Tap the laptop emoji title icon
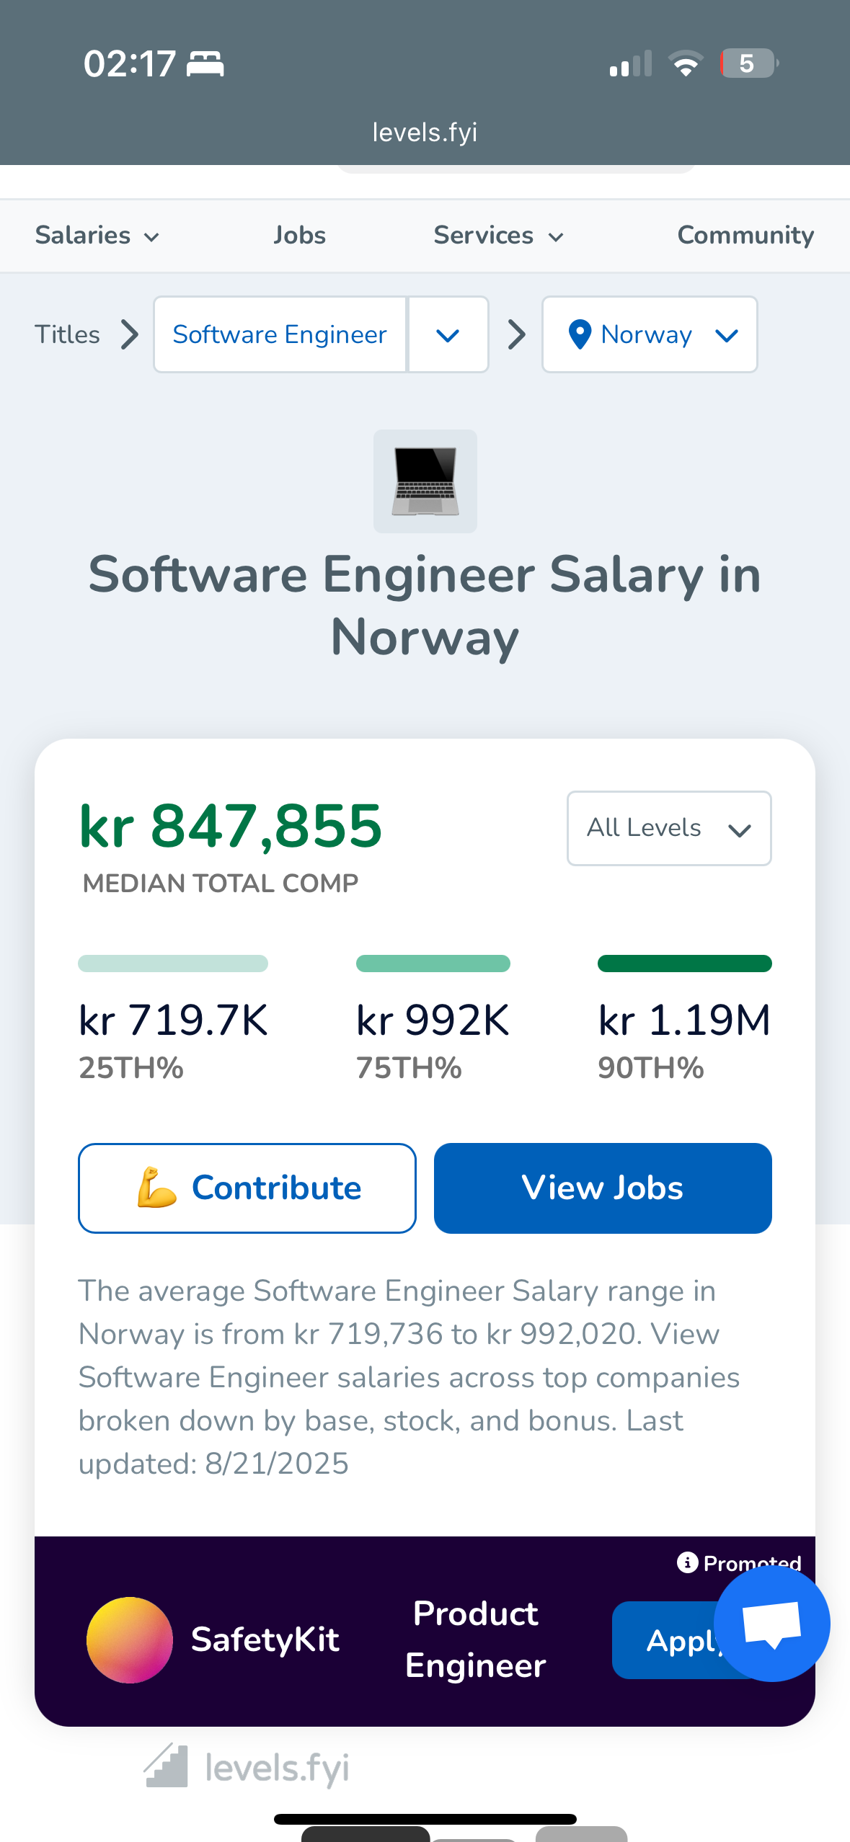 point(425,481)
